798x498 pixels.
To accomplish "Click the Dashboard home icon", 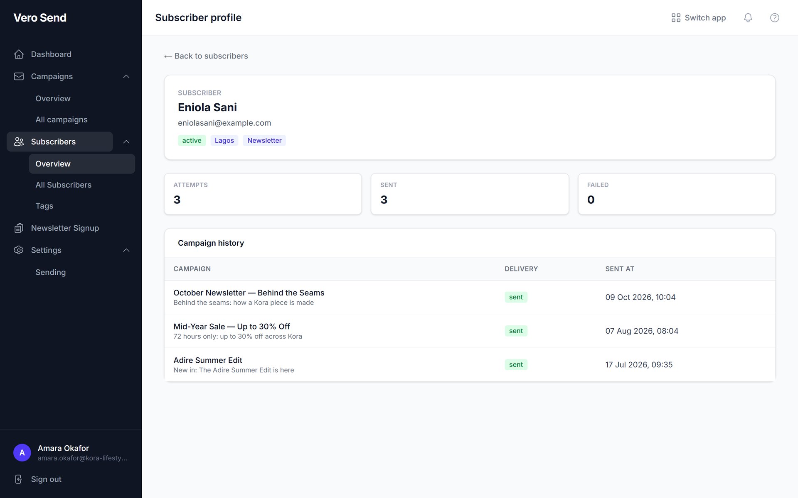I will [x=19, y=54].
